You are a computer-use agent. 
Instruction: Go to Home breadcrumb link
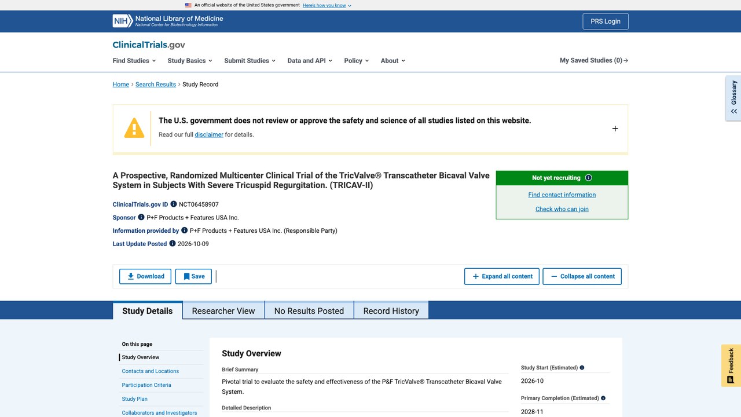(x=121, y=85)
